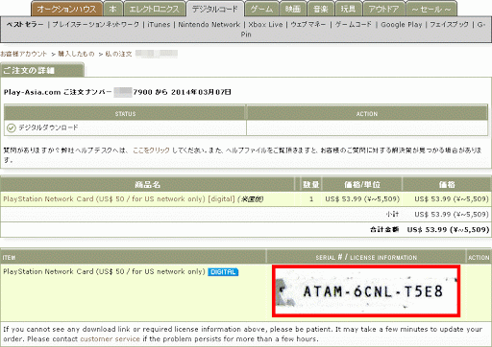
Task: Click the 商品名 column header
Action: coord(147,184)
